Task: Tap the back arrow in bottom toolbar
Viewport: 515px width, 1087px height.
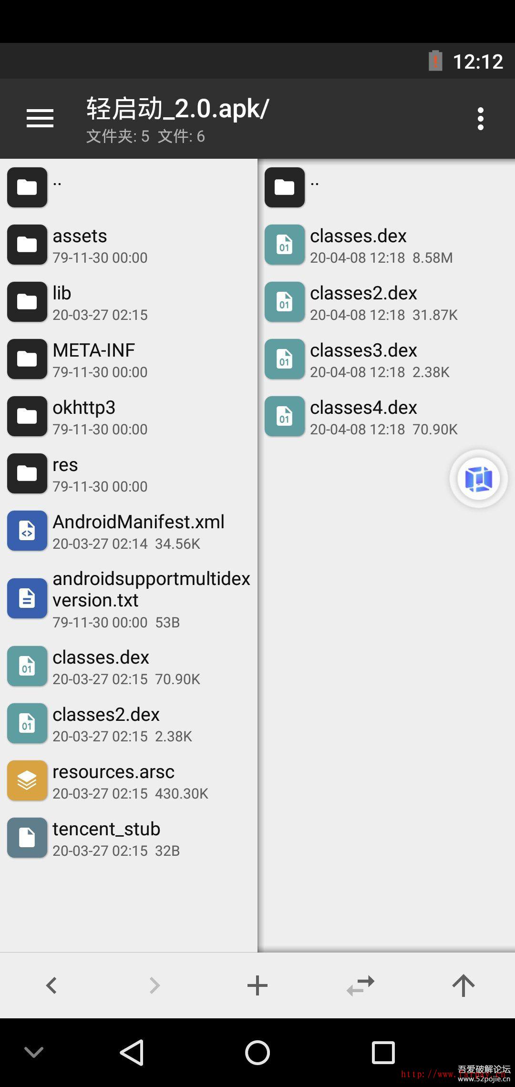Action: click(51, 985)
